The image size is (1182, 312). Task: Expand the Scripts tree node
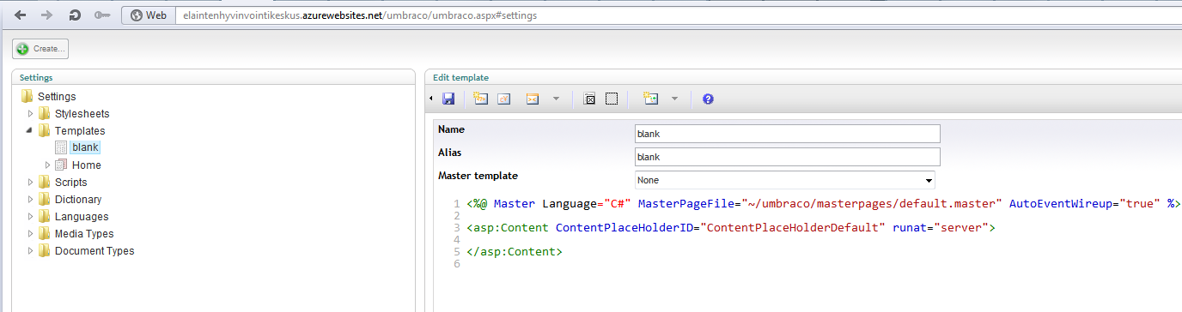click(x=31, y=182)
